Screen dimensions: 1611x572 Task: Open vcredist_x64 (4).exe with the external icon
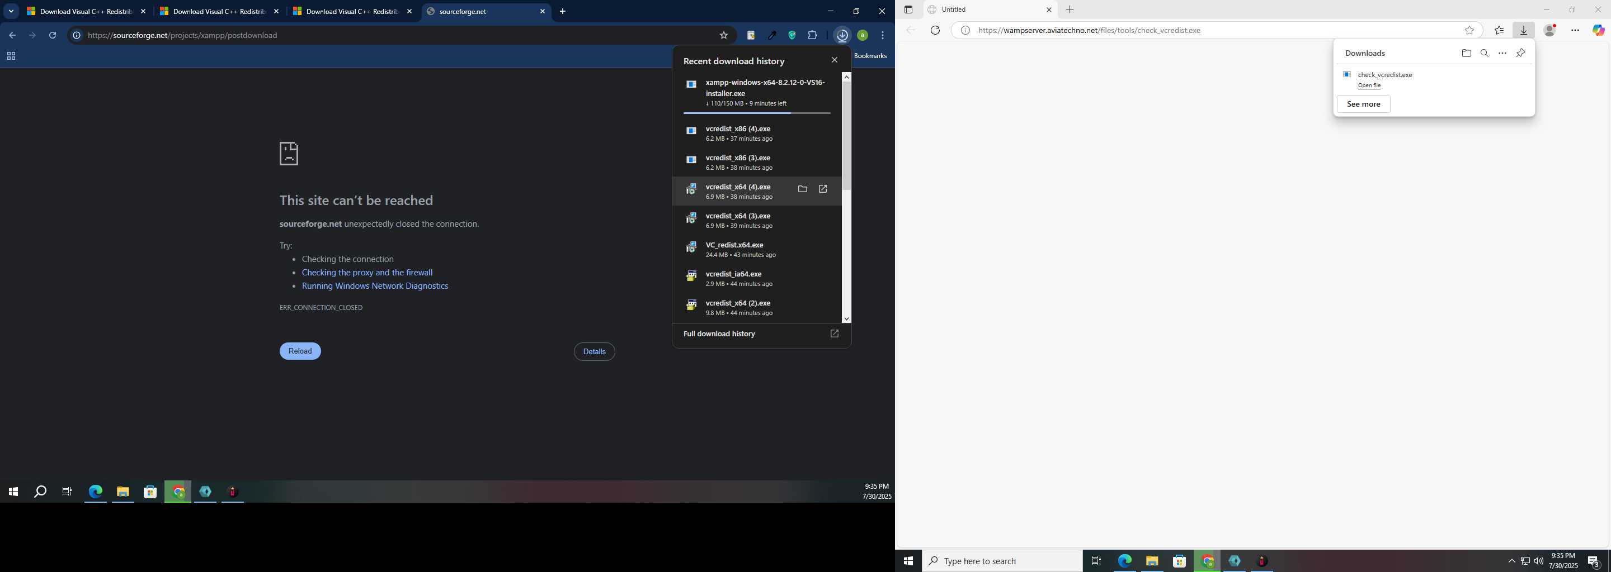coord(822,189)
